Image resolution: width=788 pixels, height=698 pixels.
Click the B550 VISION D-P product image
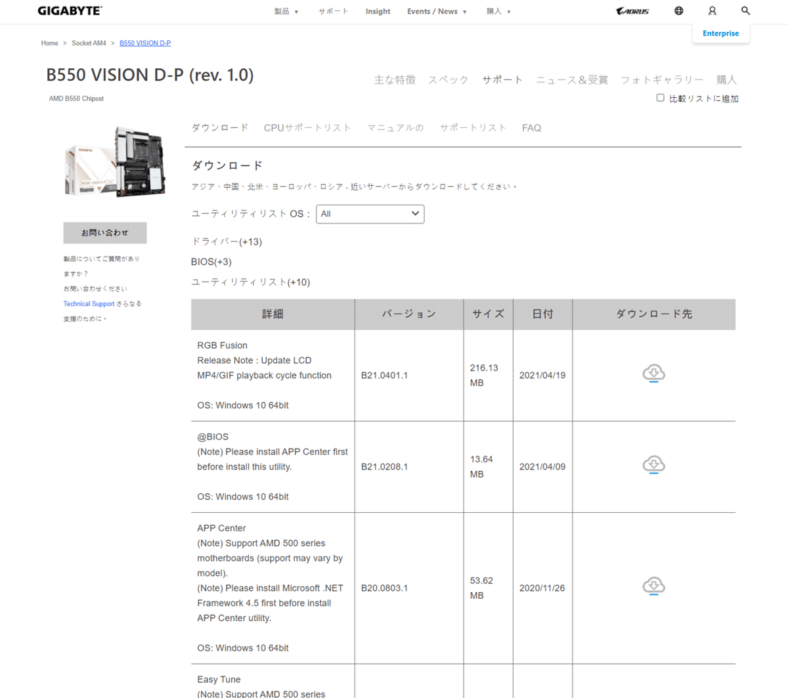[115, 162]
